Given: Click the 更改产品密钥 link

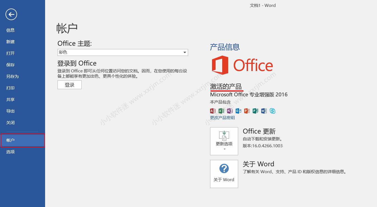Looking at the screenshot, I should point(222,118).
